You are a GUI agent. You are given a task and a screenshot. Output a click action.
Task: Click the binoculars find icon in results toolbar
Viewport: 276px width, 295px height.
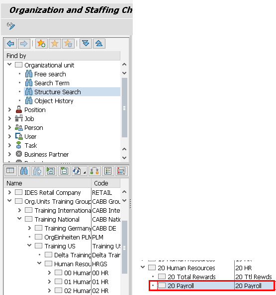click(24, 171)
